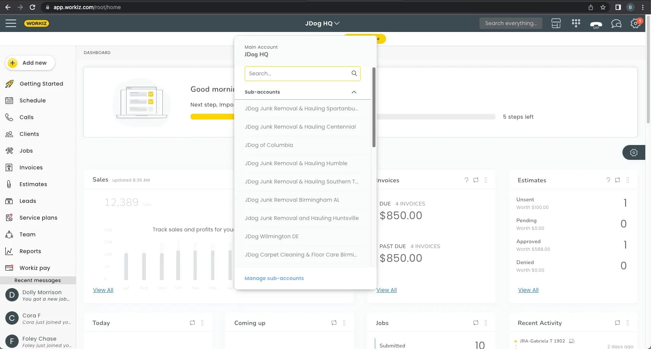
Task: Bookmark this page with star icon
Action: click(x=603, y=7)
